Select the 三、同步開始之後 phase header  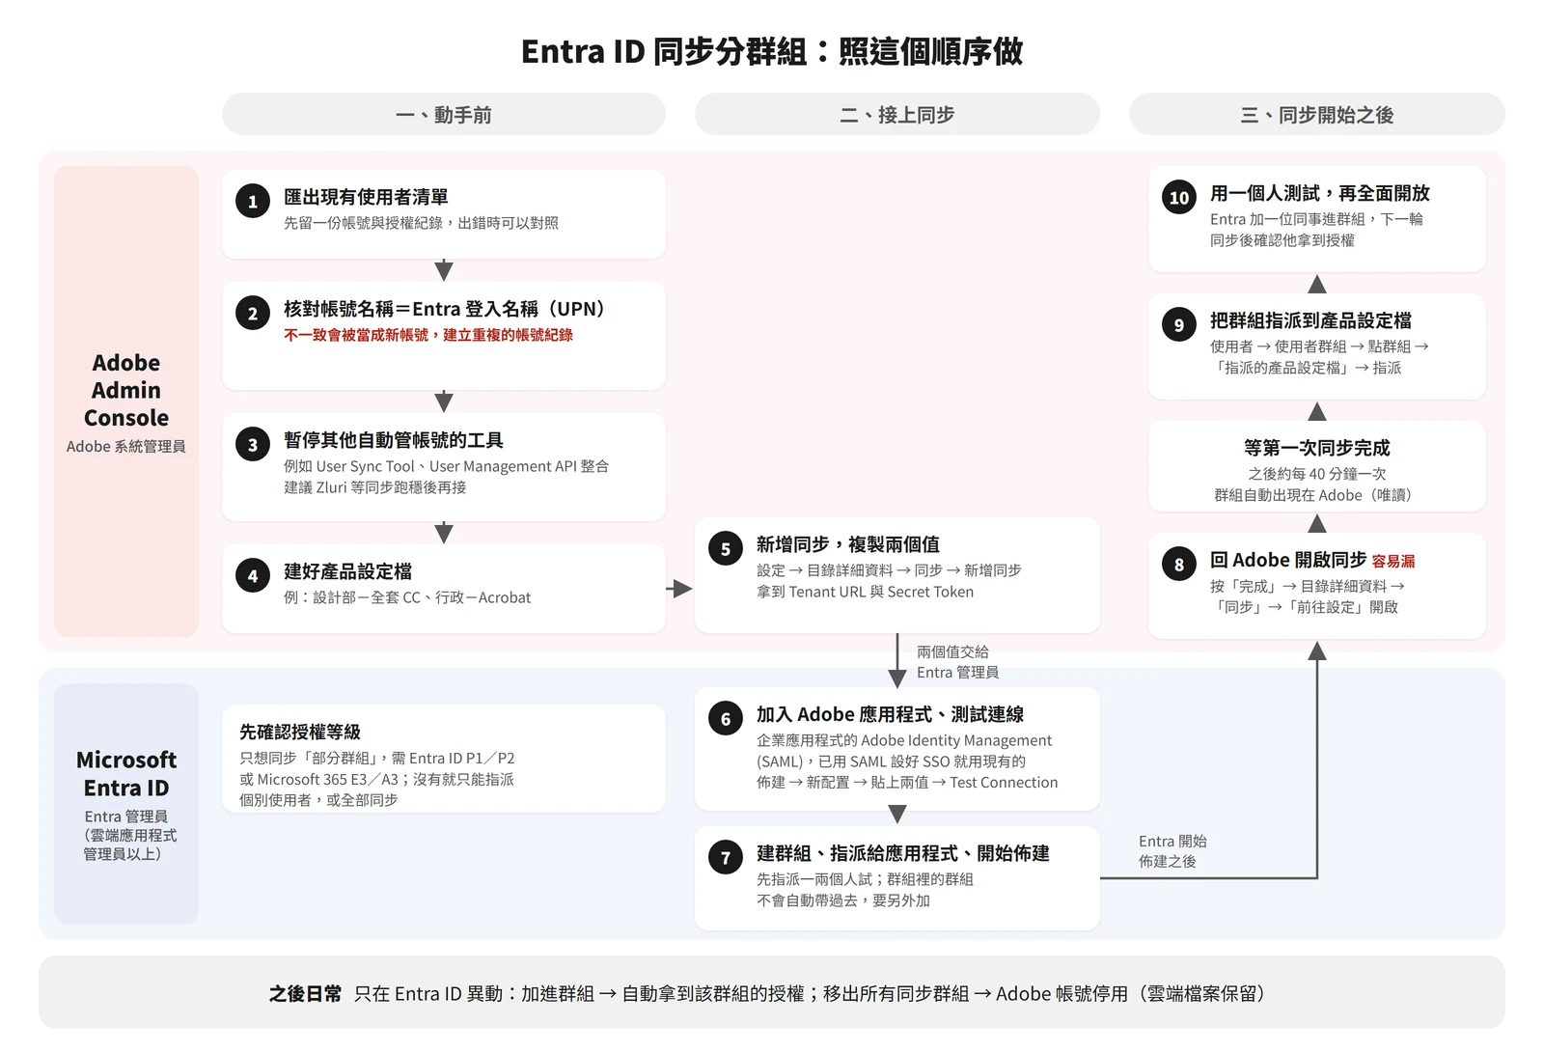(1317, 115)
